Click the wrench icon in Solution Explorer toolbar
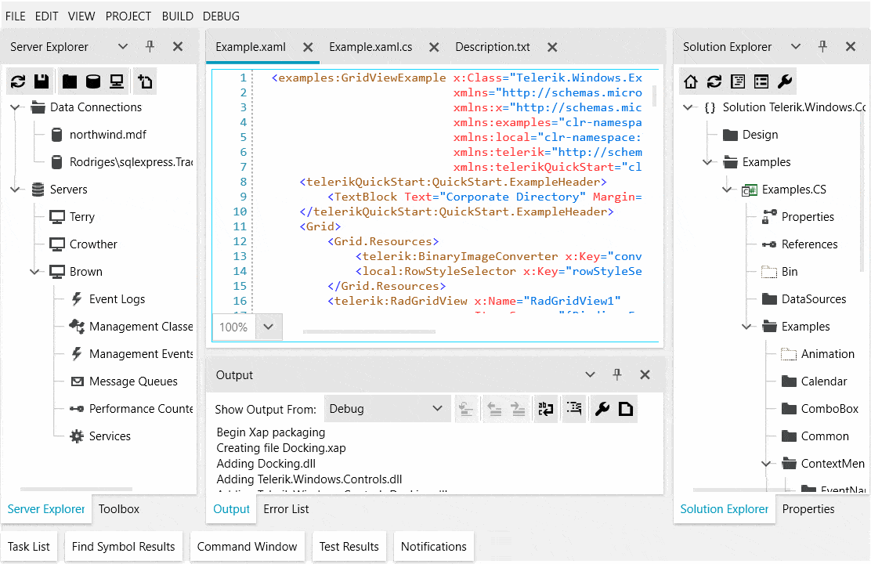 click(x=785, y=81)
